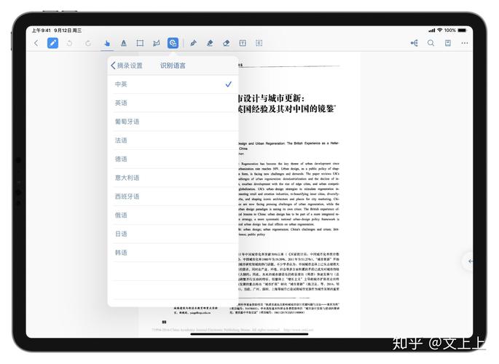Select the eraser tool
Screen dimensions: 499x364
pyautogui.click(x=227, y=43)
